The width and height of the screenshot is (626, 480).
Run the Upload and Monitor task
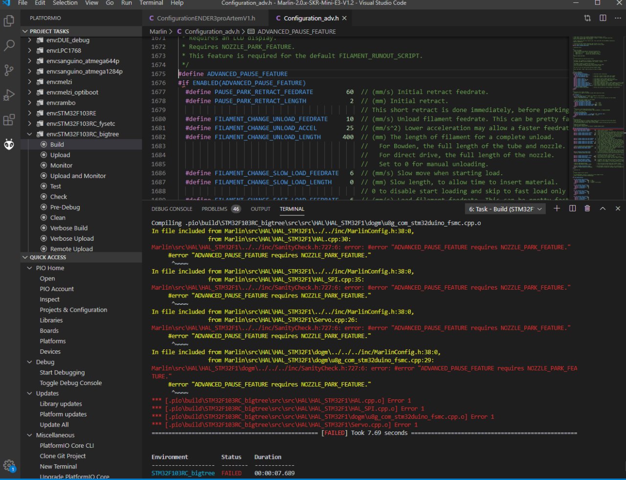point(78,176)
